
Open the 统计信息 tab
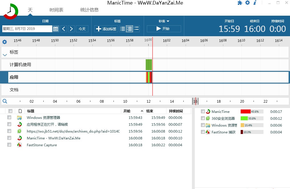[90, 10]
